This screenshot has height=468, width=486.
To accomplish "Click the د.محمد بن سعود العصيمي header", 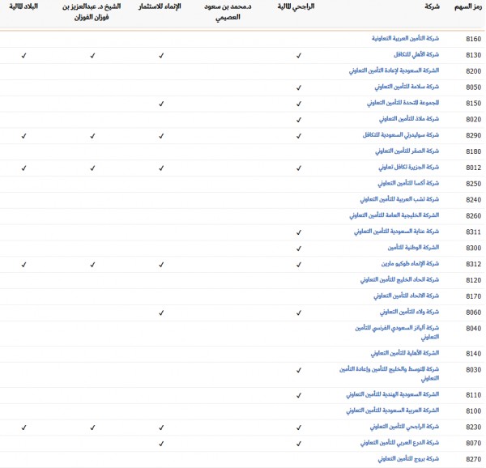I will (x=230, y=11).
